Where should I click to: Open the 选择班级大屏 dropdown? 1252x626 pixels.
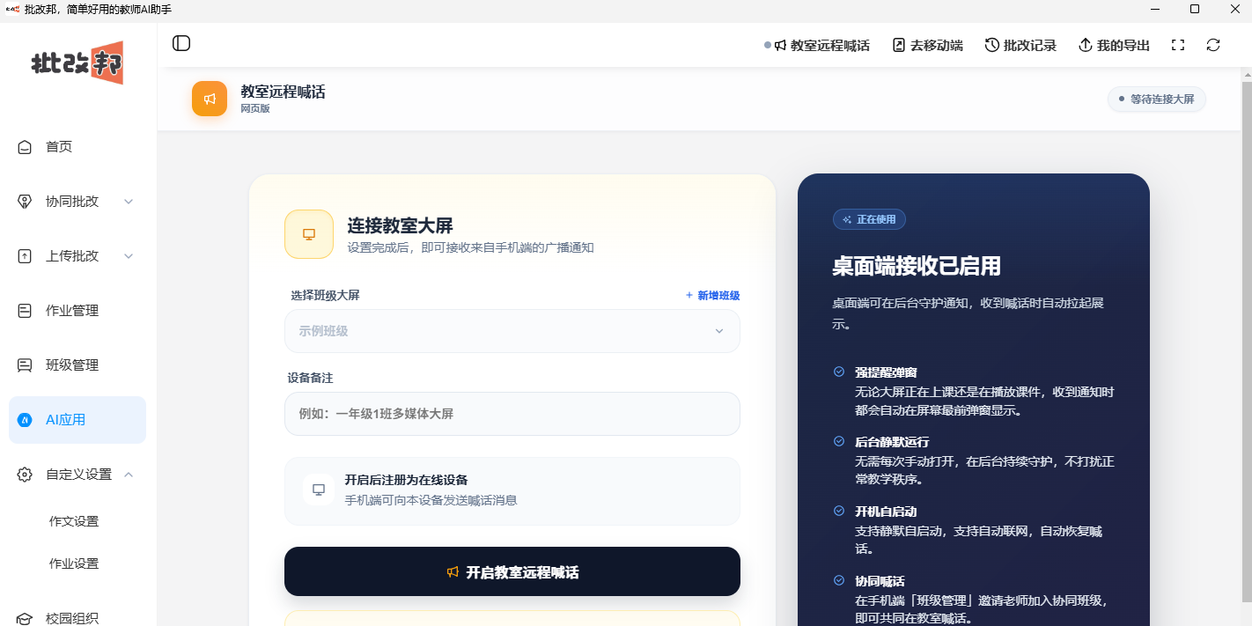click(x=512, y=331)
